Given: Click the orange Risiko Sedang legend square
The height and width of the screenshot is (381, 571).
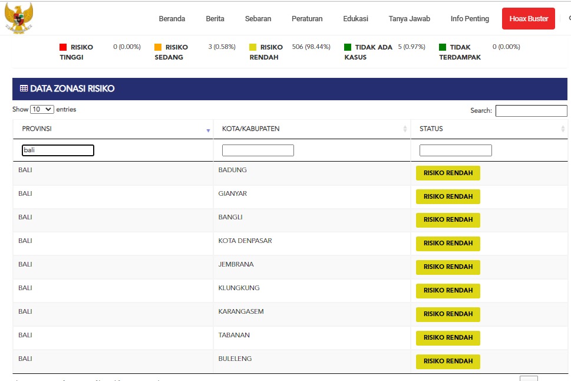Looking at the screenshot, I should (158, 47).
